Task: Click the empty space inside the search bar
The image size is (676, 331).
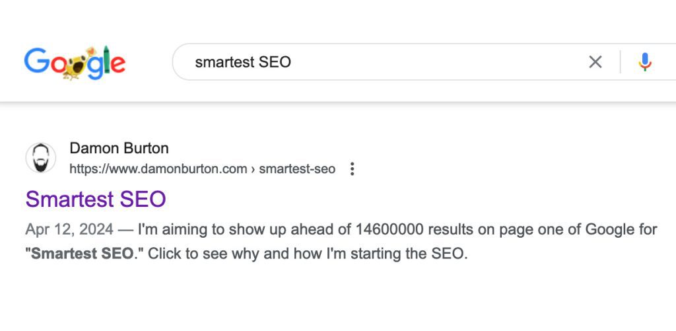Action: pyautogui.click(x=429, y=62)
